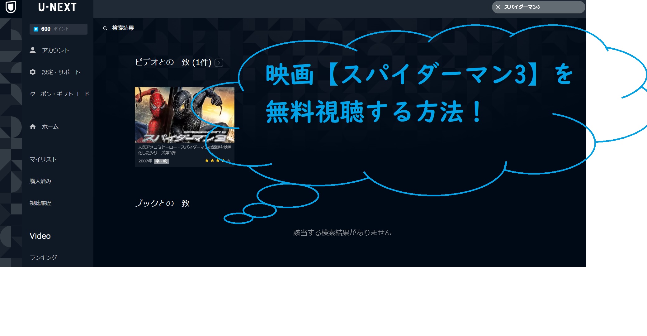Open 設定・サポート menu item
Viewport: 647px width, 336px height.
[61, 72]
